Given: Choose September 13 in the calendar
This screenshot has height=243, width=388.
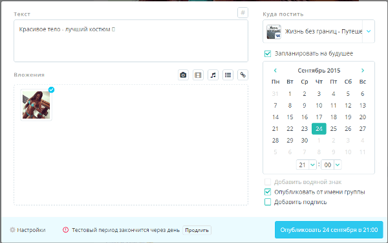Looking at the screenshot, I should pos(363,106).
